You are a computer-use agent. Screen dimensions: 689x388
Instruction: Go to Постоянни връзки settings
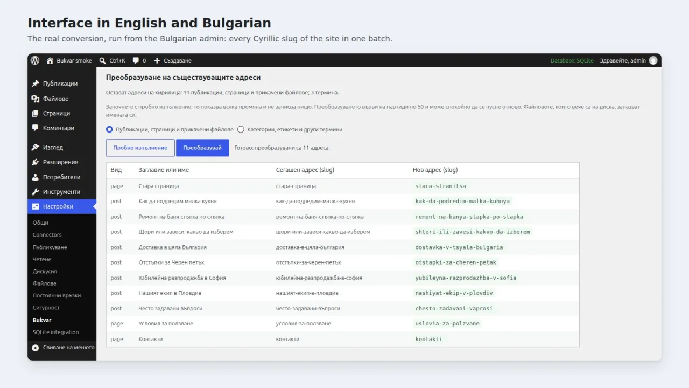coord(57,296)
